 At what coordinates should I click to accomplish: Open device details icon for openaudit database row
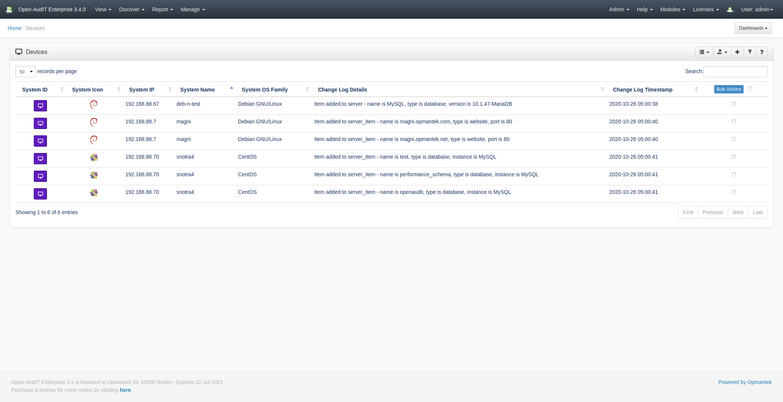[x=40, y=194]
